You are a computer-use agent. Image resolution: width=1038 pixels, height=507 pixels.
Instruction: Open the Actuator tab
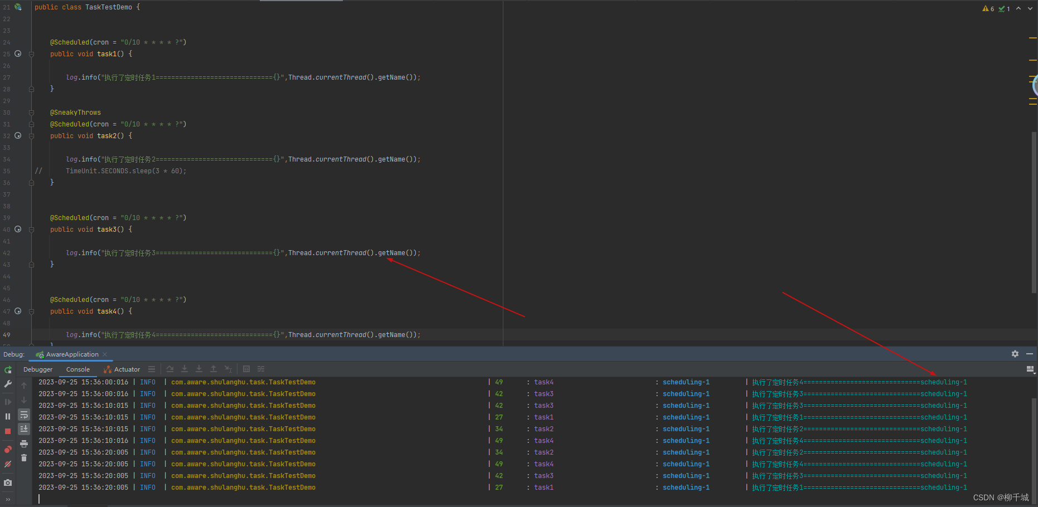click(122, 369)
